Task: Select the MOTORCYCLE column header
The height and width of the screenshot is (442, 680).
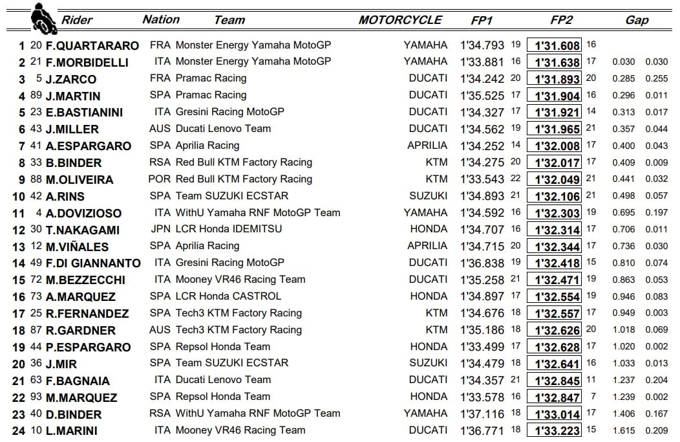Action: (400, 20)
